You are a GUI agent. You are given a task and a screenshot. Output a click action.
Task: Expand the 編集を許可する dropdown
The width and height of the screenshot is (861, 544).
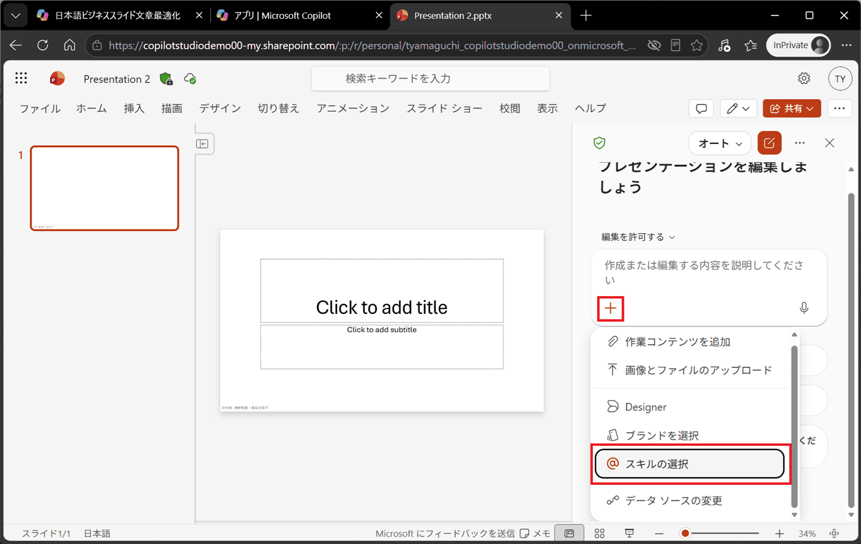[x=638, y=237]
